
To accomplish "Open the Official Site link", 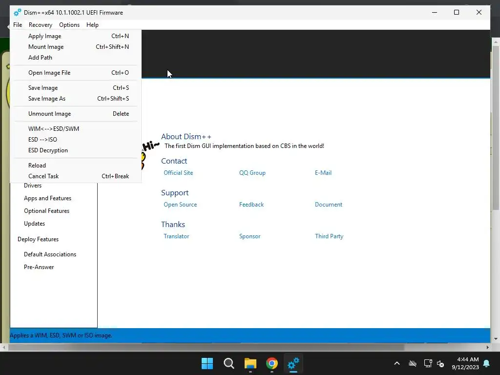I will 178,173.
